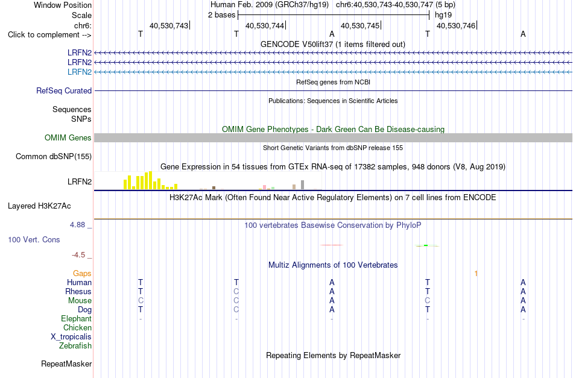Screen dimensions: 573x378
Task: Open Short Genetic Variants from dbSNP title
Action: (x=333, y=148)
